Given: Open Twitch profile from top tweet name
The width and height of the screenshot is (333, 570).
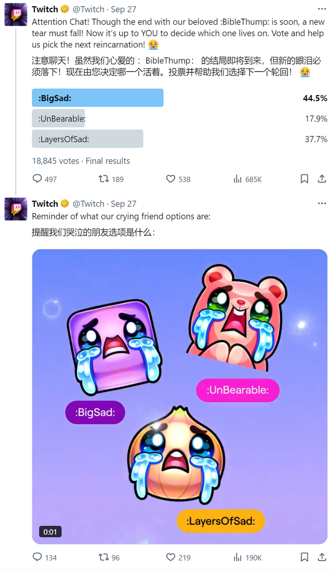Looking at the screenshot, I should pyautogui.click(x=45, y=9).
